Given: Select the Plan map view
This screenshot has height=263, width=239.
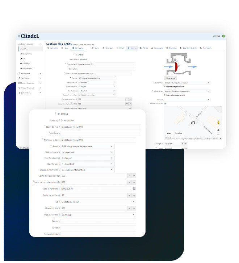Looking at the screenshot, I should [x=169, y=133].
